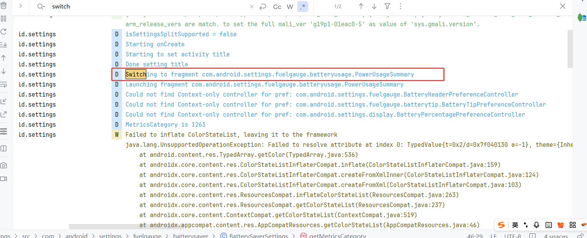Screen dimensions: 587x238
Task: Click the UnsupportedOperationException log line
Action: point(349,145)
